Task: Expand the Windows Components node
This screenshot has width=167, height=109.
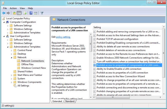Action: tap(12, 82)
